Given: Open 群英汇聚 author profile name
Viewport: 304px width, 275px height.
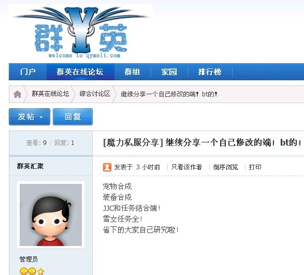Looking at the screenshot, I should (x=30, y=166).
